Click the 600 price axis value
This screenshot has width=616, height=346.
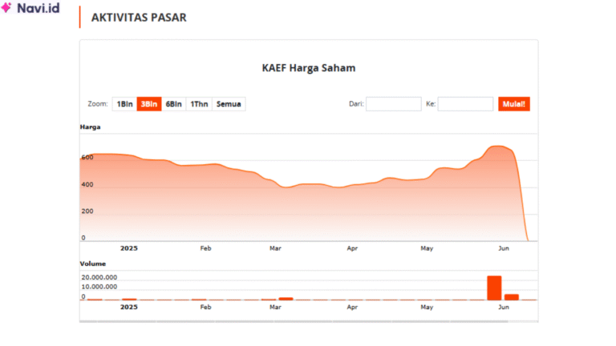[87, 157]
